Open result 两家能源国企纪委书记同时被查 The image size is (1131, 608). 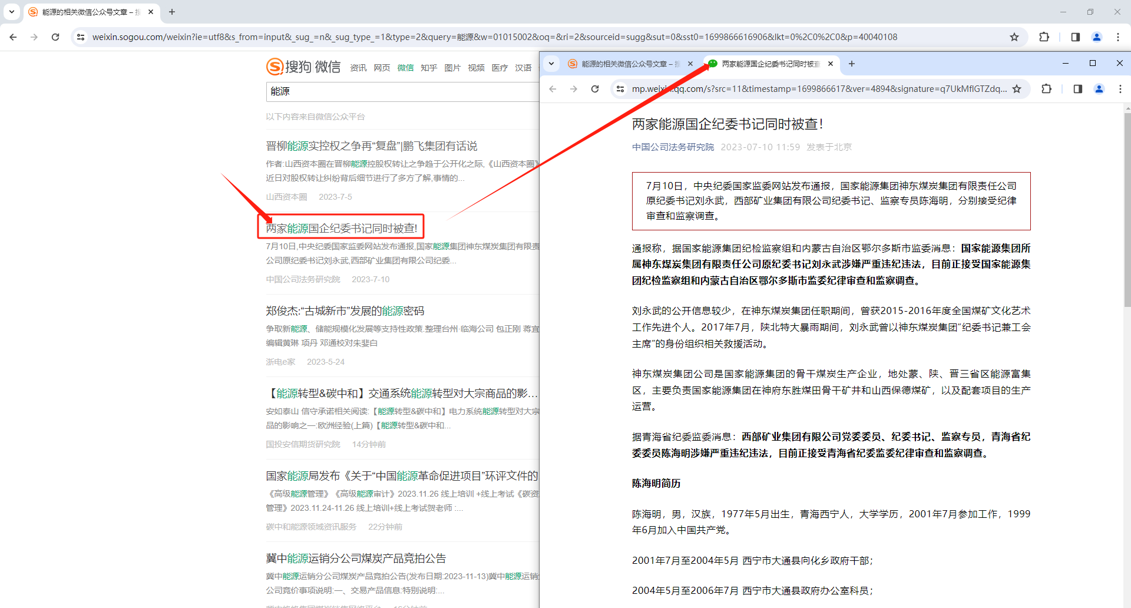(x=341, y=229)
